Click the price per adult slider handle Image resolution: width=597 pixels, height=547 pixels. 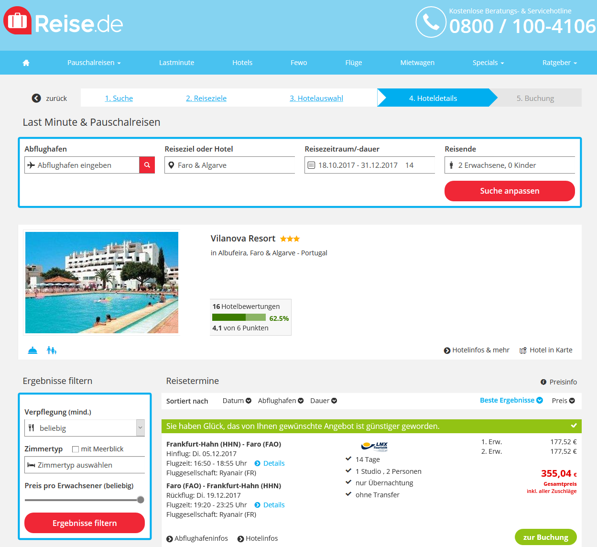click(141, 500)
